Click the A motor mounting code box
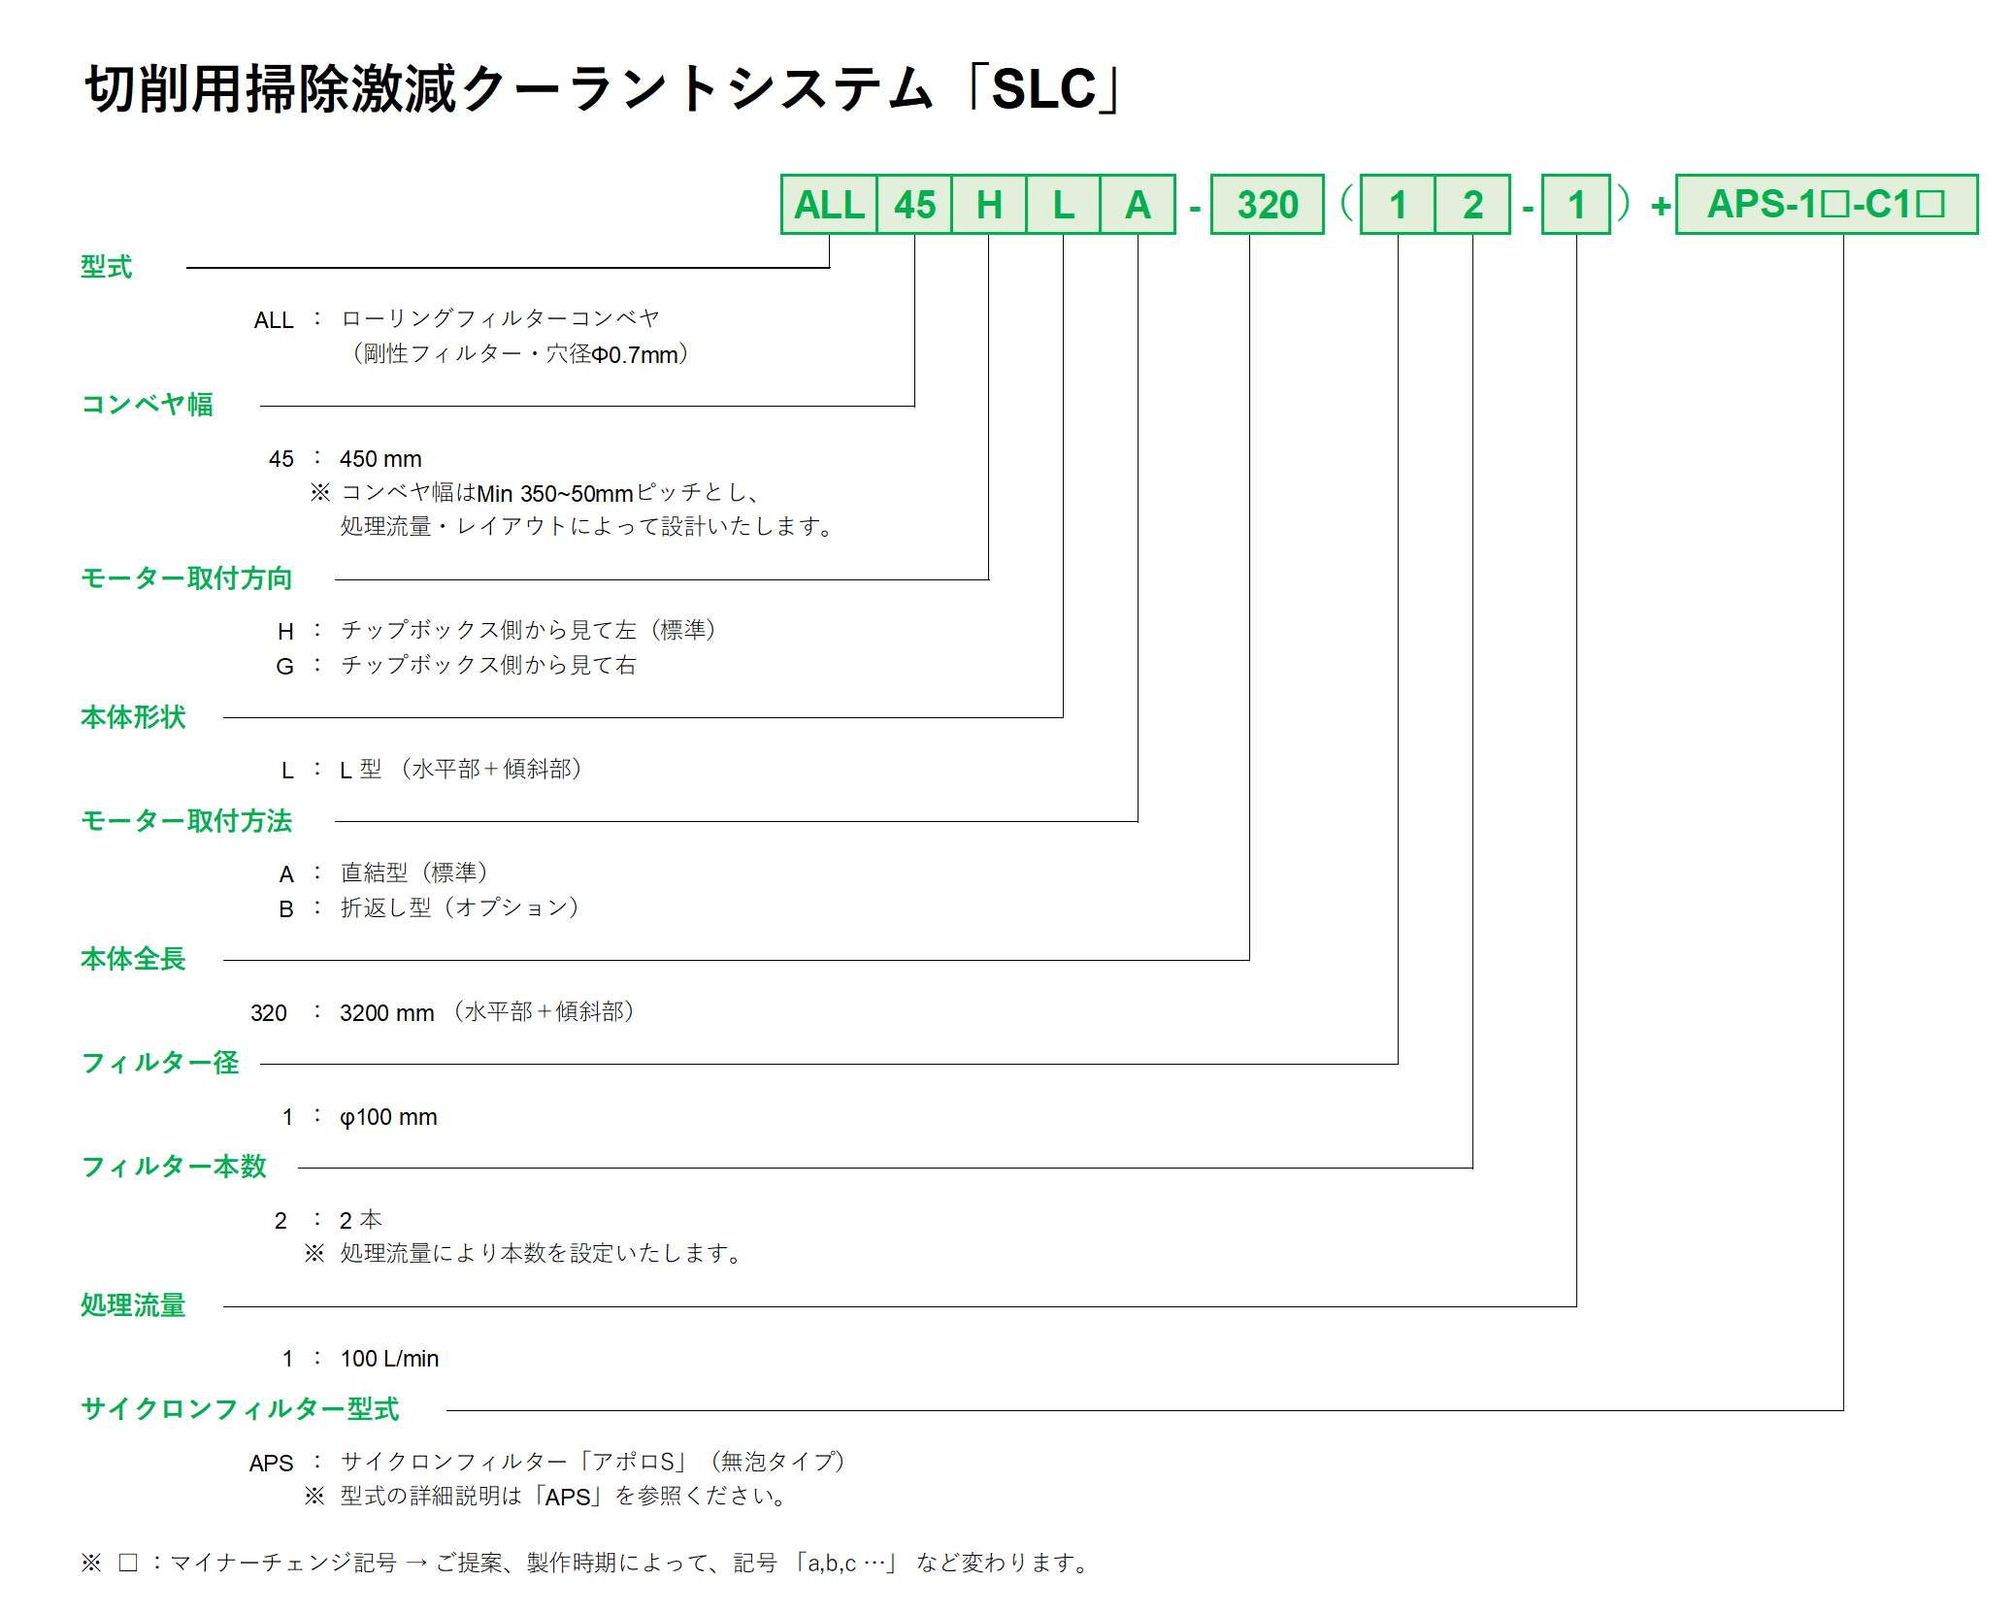This screenshot has height=1614, width=2012. click(1138, 205)
